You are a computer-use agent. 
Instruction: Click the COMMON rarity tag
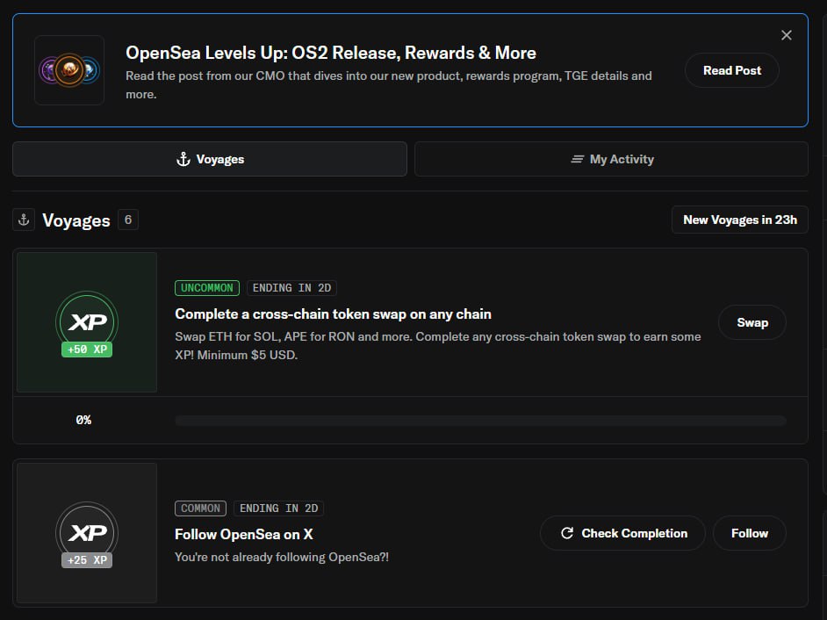pyautogui.click(x=200, y=508)
